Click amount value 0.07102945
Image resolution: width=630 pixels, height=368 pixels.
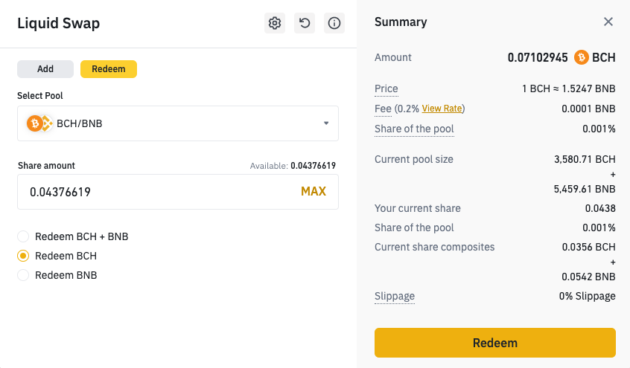[538, 57]
